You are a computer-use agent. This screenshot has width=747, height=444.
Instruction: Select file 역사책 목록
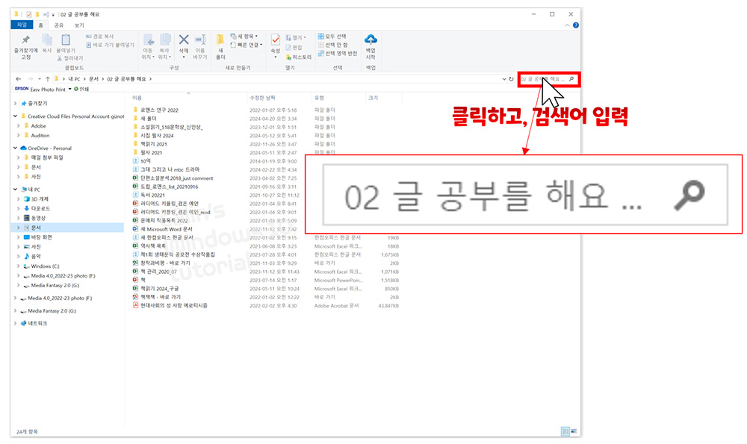(x=153, y=246)
